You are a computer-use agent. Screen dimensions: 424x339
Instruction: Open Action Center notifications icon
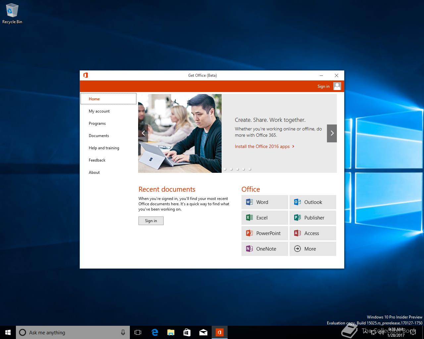click(413, 332)
